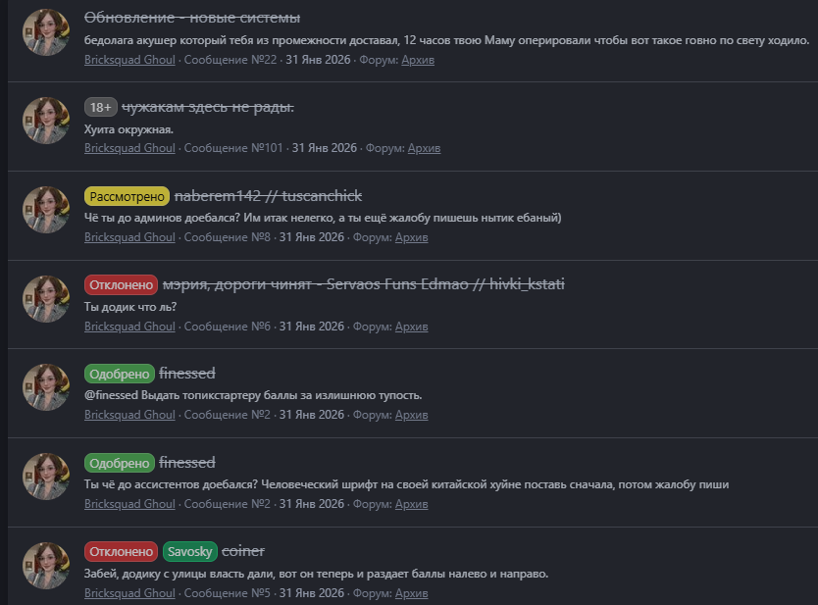Open the "мэрия, дороги чинят" thread title
Screen dimensions: 818x605
click(x=364, y=284)
